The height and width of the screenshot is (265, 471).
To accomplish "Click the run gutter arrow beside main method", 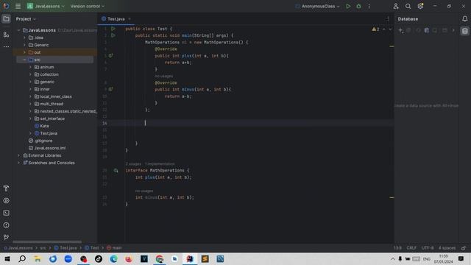I will pos(113,35).
